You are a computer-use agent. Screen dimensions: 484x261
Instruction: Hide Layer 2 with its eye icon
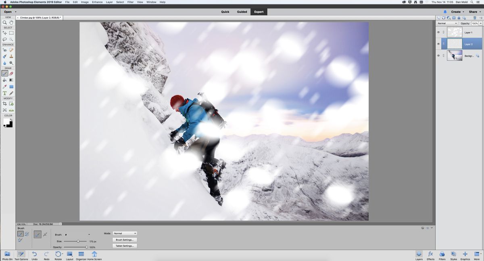coord(438,44)
